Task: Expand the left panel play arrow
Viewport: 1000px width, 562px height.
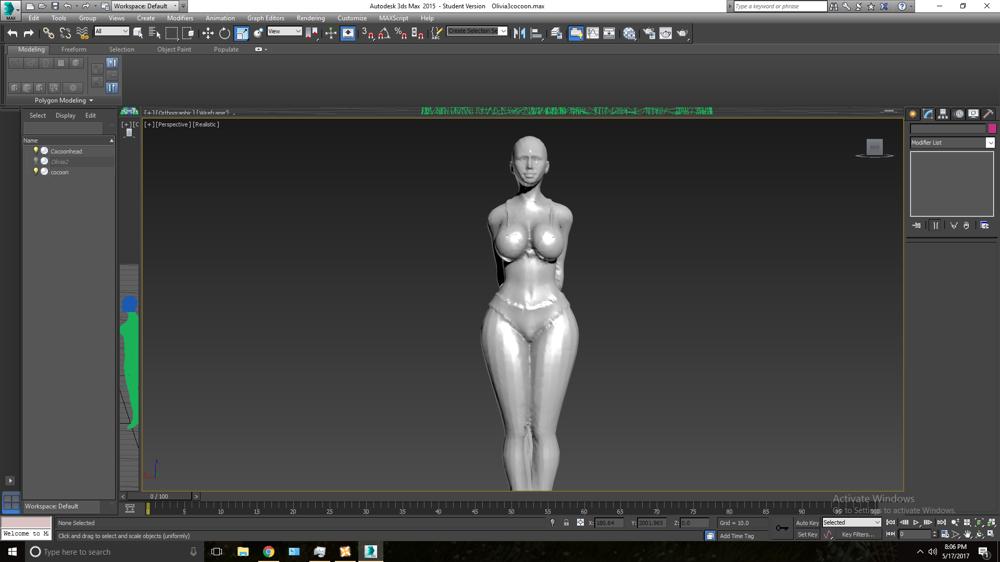Action: (x=10, y=481)
